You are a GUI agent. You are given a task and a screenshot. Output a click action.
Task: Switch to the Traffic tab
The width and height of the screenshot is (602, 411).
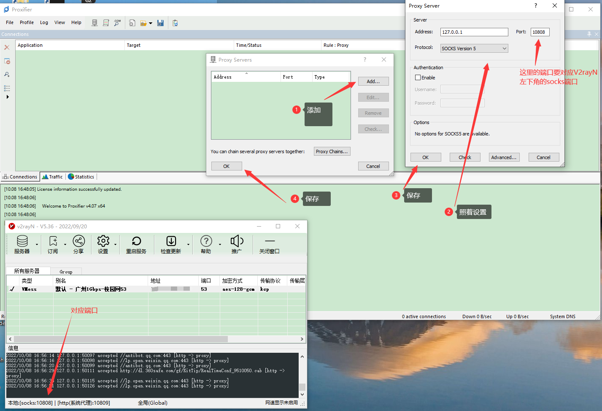tap(52, 177)
